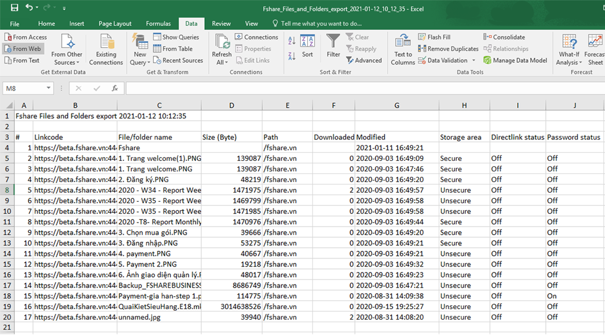Select column D header
This screenshot has width=605, height=335.
coord(231,105)
